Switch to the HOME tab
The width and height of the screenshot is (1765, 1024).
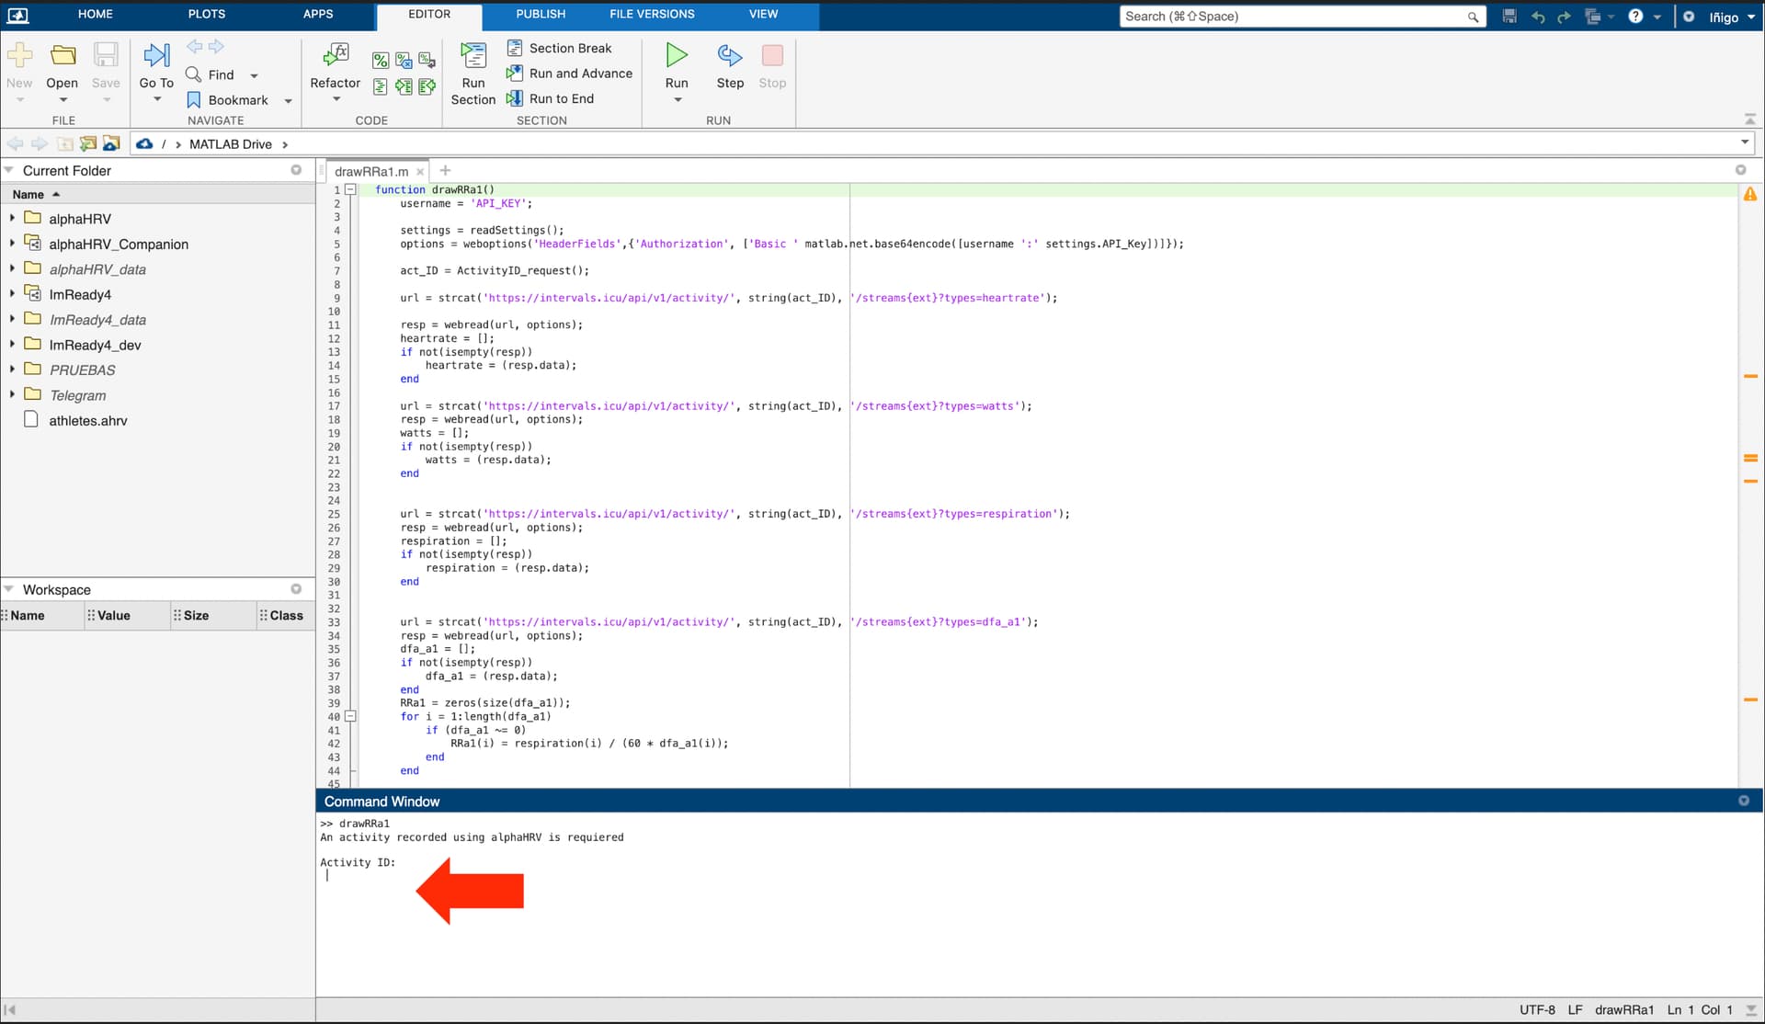96,14
